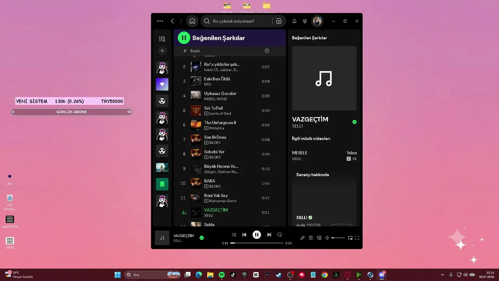This screenshot has width=499, height=281.
Task: Select the song 'Beni Yok Say'
Action: [216, 196]
